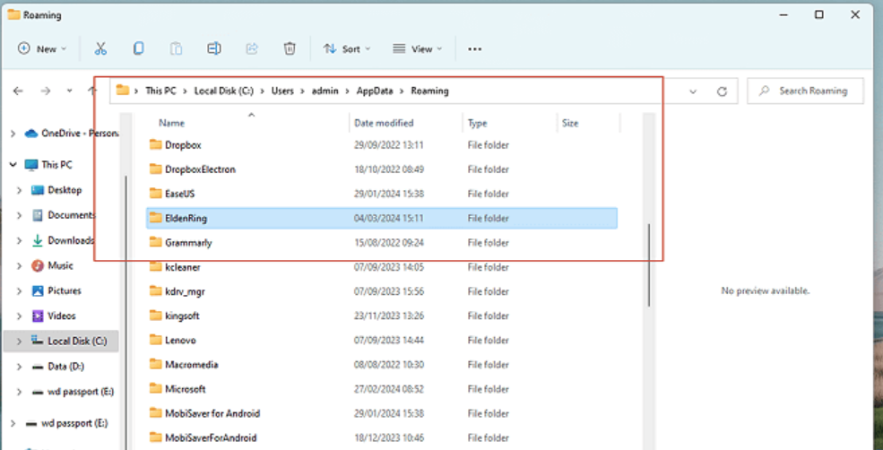The width and height of the screenshot is (883, 450).
Task: Click the Cut scissors icon in toolbar
Action: 100,48
